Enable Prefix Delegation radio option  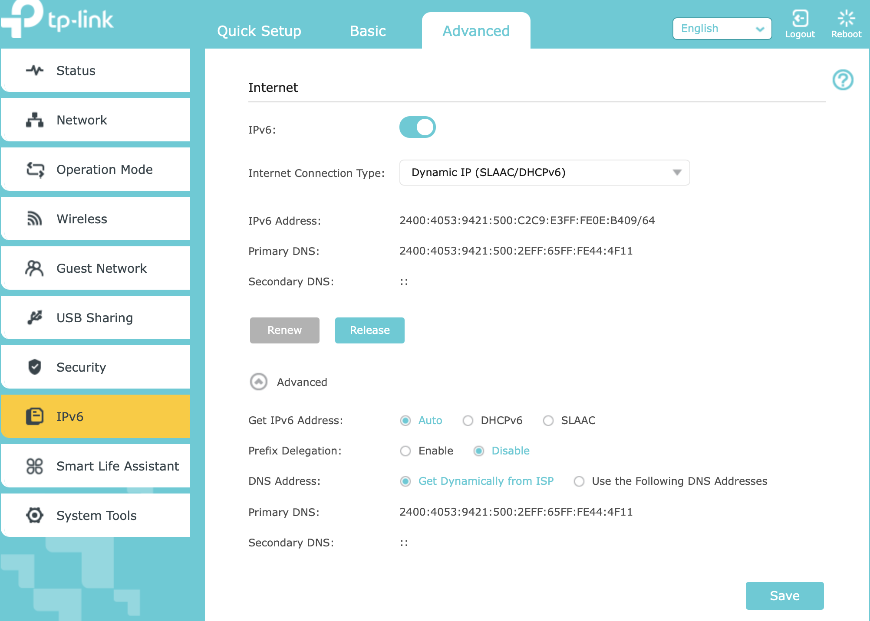pos(405,451)
